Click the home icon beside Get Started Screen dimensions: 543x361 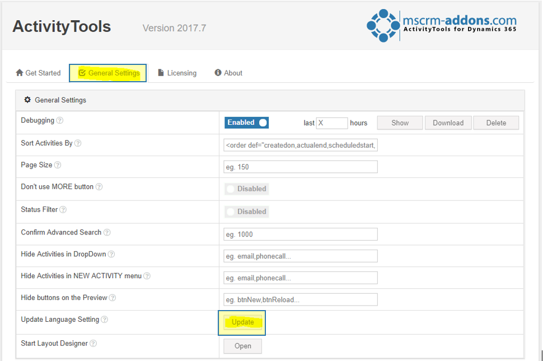click(x=20, y=73)
